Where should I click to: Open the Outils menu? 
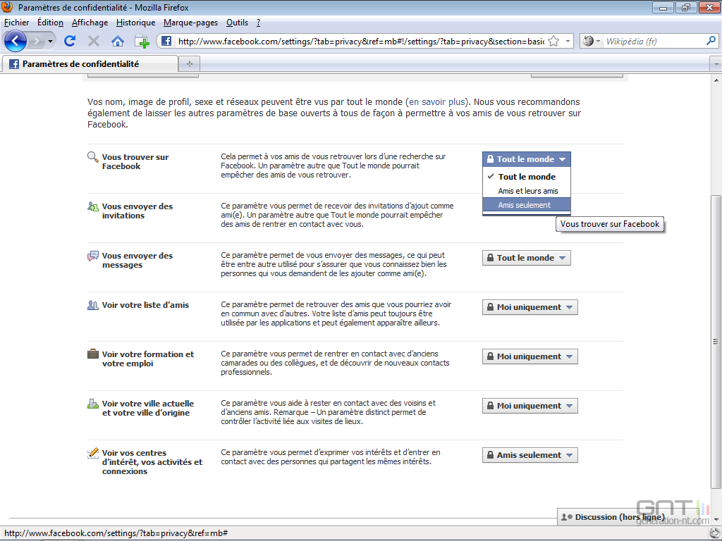click(237, 23)
